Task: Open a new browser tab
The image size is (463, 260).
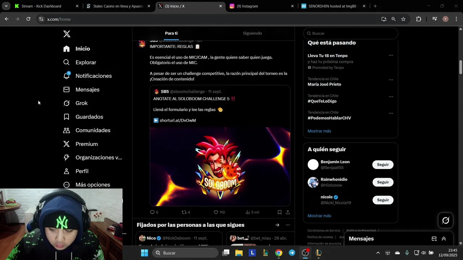Action: coord(375,6)
